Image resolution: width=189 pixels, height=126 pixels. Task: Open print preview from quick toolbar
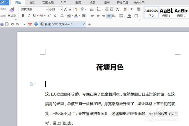click(x=7, y=24)
